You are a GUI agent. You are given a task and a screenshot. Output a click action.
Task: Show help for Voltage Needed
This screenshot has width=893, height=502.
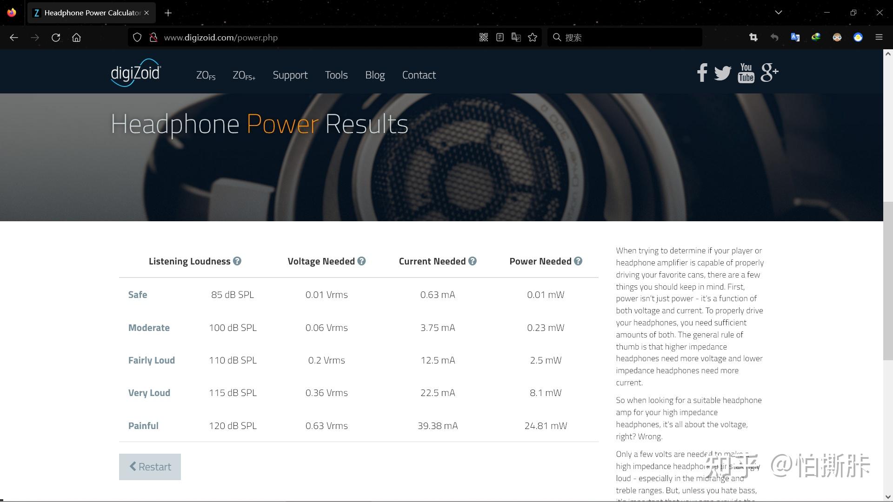[x=361, y=261]
